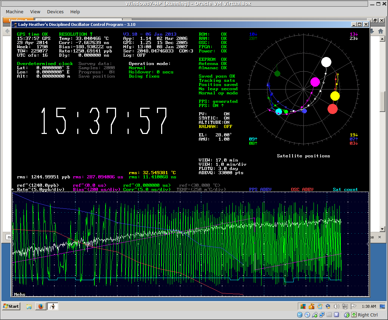Click the VirtualBox optical disc indicator
The width and height of the screenshot is (388, 320).
point(307,315)
